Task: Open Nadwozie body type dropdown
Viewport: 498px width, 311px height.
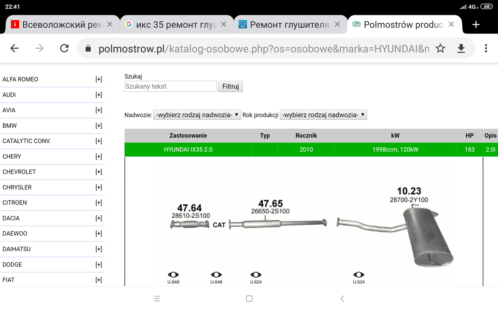Action: click(x=197, y=115)
